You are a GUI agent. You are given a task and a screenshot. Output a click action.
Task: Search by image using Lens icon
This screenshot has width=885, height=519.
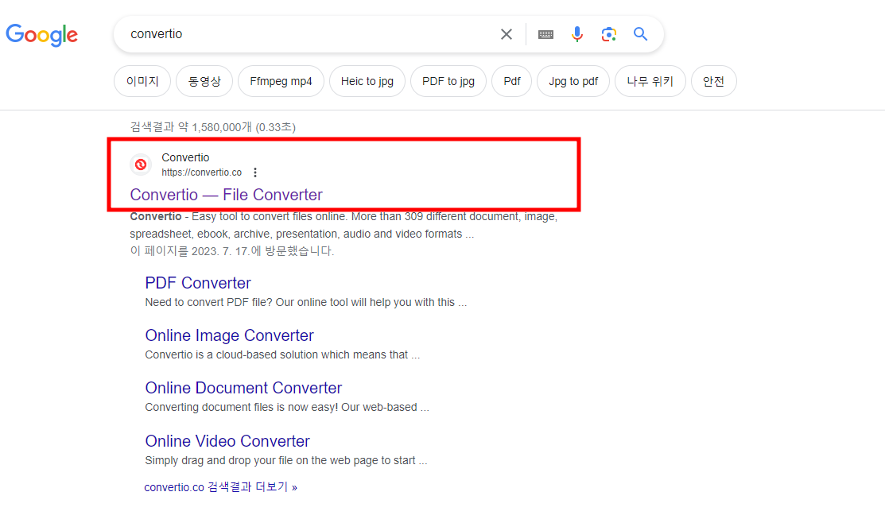608,34
